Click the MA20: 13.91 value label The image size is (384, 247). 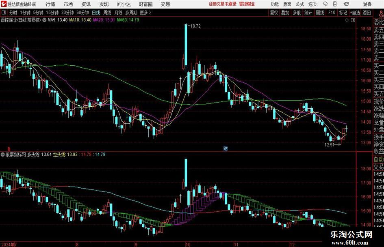104,20
